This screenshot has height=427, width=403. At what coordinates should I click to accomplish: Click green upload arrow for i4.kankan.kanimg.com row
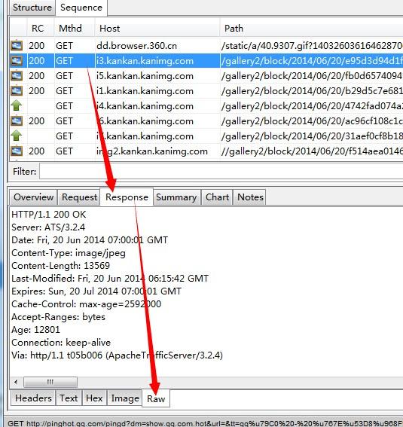pyautogui.click(x=17, y=105)
